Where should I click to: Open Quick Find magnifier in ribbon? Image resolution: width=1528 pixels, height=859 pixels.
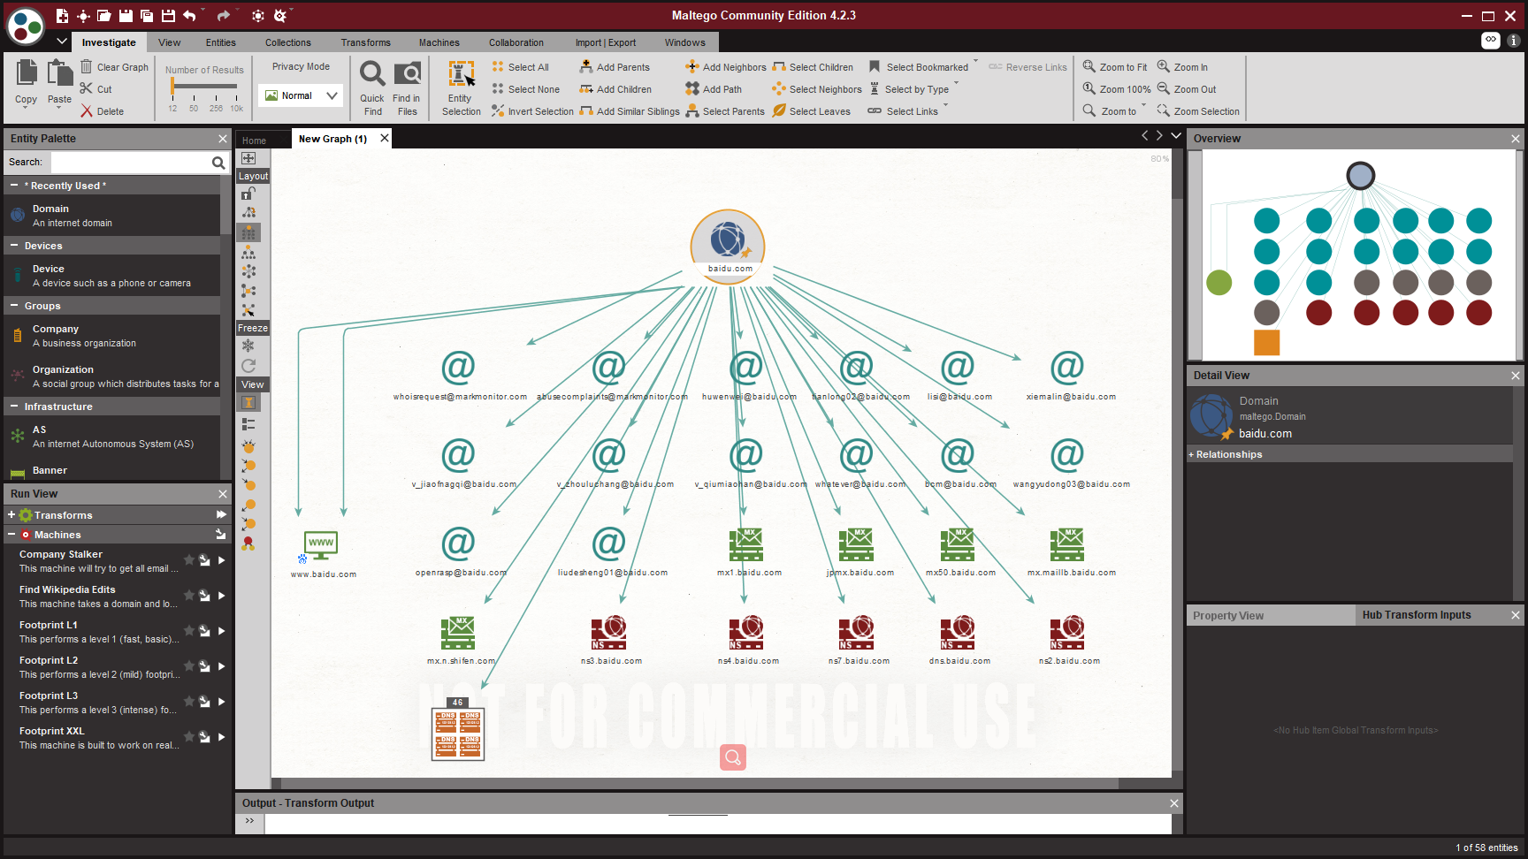(x=372, y=74)
